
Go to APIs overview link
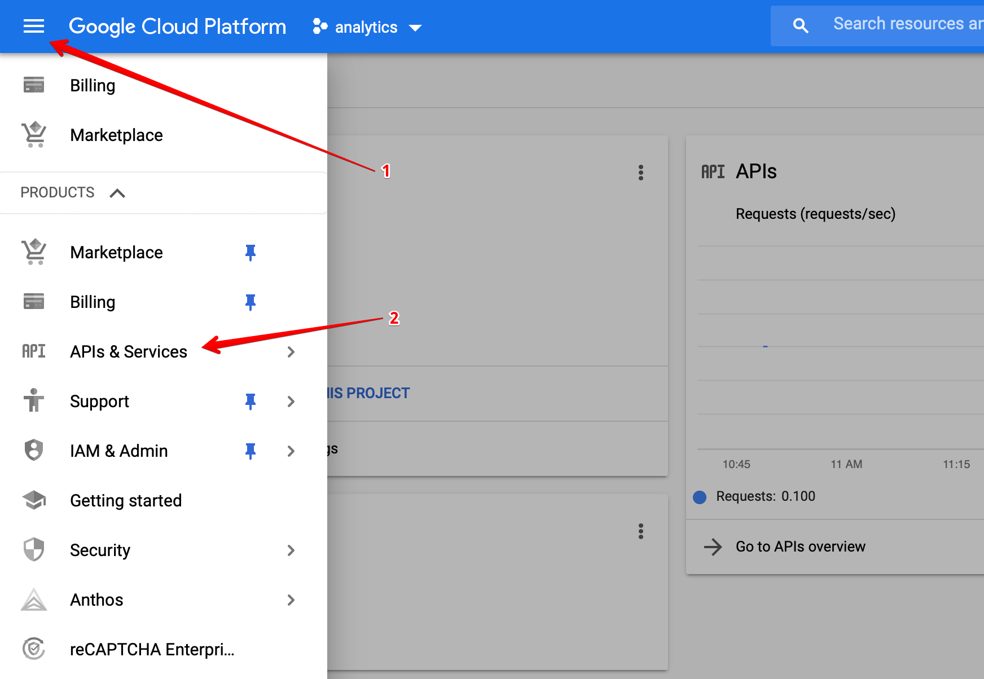pyautogui.click(x=801, y=546)
